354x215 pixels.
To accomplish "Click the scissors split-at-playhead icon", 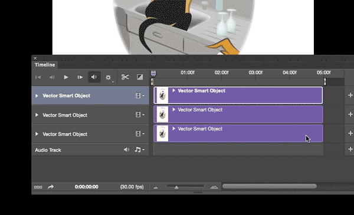I will (x=125, y=77).
